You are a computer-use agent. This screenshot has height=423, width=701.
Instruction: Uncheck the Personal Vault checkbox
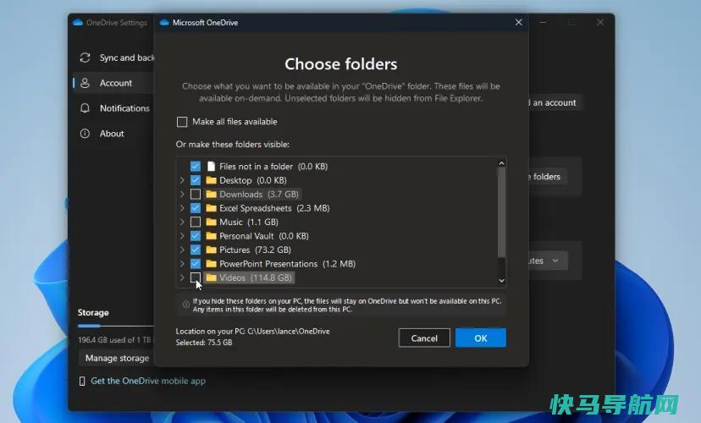click(196, 235)
